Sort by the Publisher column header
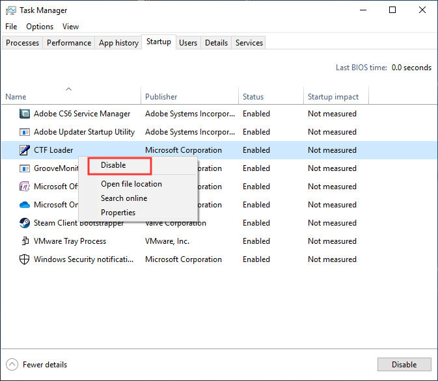The image size is (438, 381). pos(189,97)
